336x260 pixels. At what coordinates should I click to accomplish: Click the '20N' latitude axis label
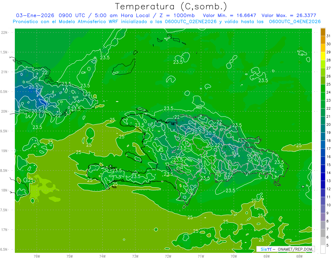[x=4, y=111]
